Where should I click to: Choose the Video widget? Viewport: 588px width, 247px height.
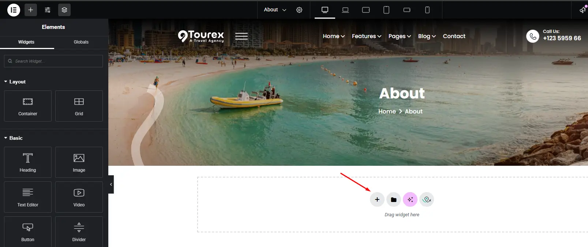click(x=79, y=197)
